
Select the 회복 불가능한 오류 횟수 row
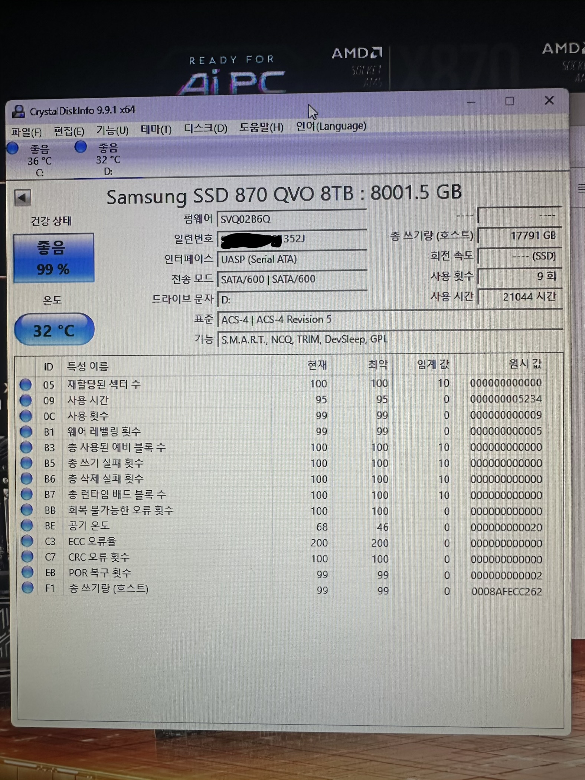coord(282,511)
